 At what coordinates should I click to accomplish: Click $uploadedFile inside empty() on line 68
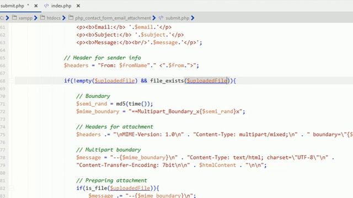pyautogui.click(x=115, y=81)
